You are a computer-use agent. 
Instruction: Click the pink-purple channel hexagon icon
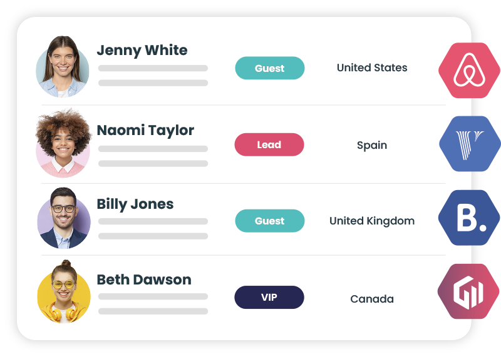468,291
